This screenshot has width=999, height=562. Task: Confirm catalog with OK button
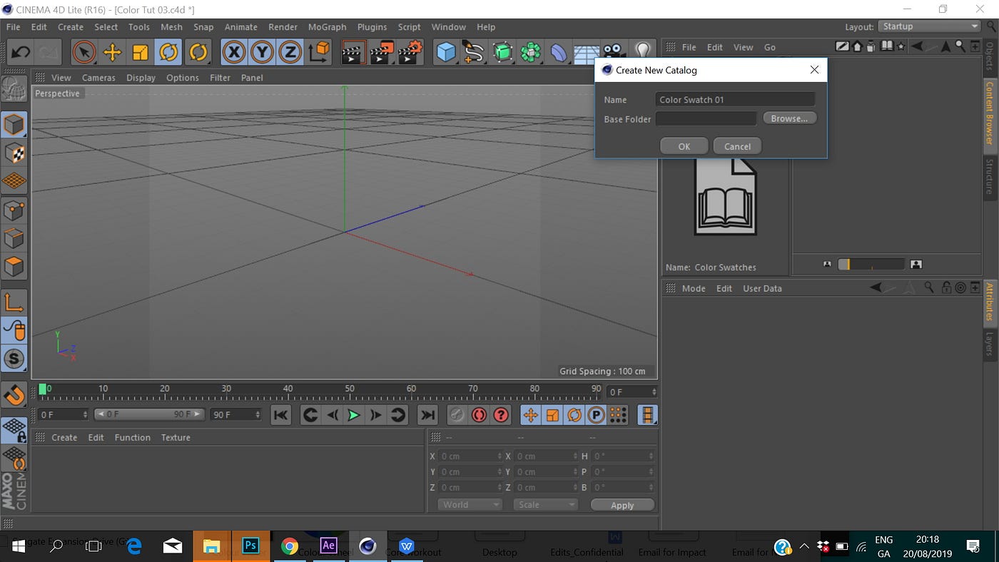684,146
